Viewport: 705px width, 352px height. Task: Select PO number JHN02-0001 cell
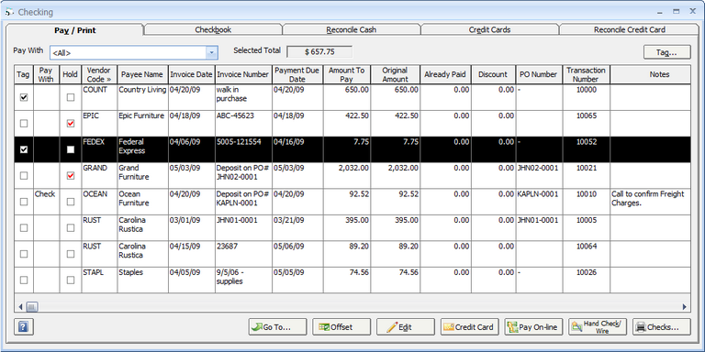pyautogui.click(x=539, y=176)
